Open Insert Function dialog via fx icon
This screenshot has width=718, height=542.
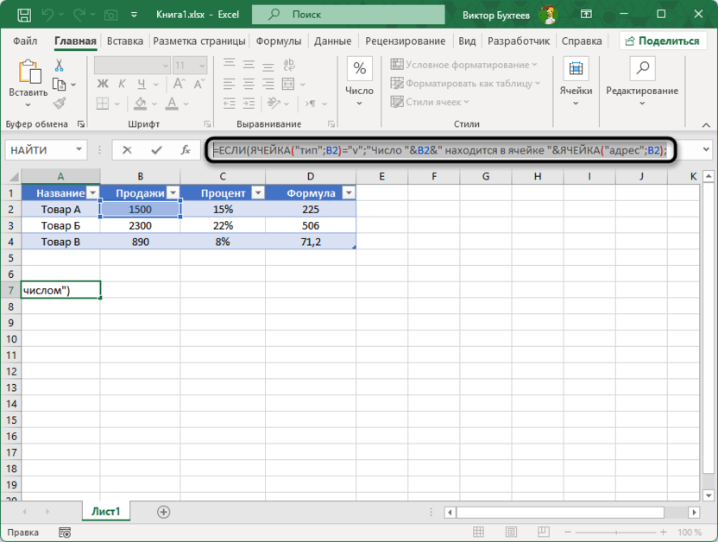pyautogui.click(x=185, y=150)
